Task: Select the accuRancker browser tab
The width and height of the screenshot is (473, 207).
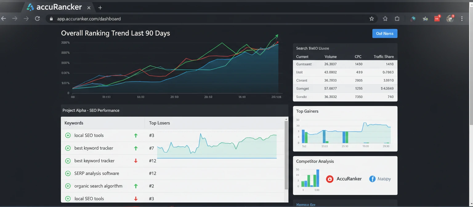Action: click(55, 7)
